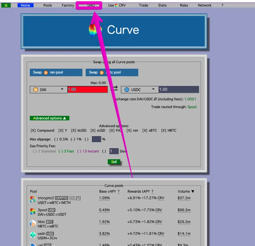
Task: Open the green hamburger menu icon
Action: click(x=6, y=5)
